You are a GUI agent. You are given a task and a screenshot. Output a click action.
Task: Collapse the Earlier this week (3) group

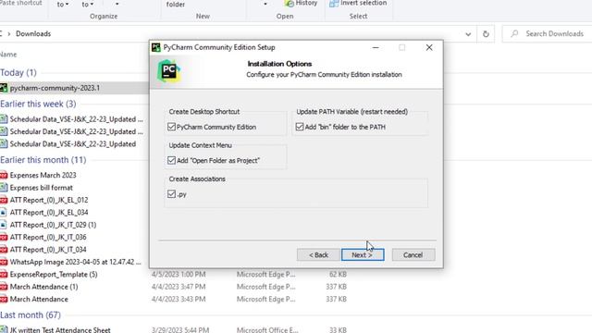pyautogui.click(x=38, y=104)
